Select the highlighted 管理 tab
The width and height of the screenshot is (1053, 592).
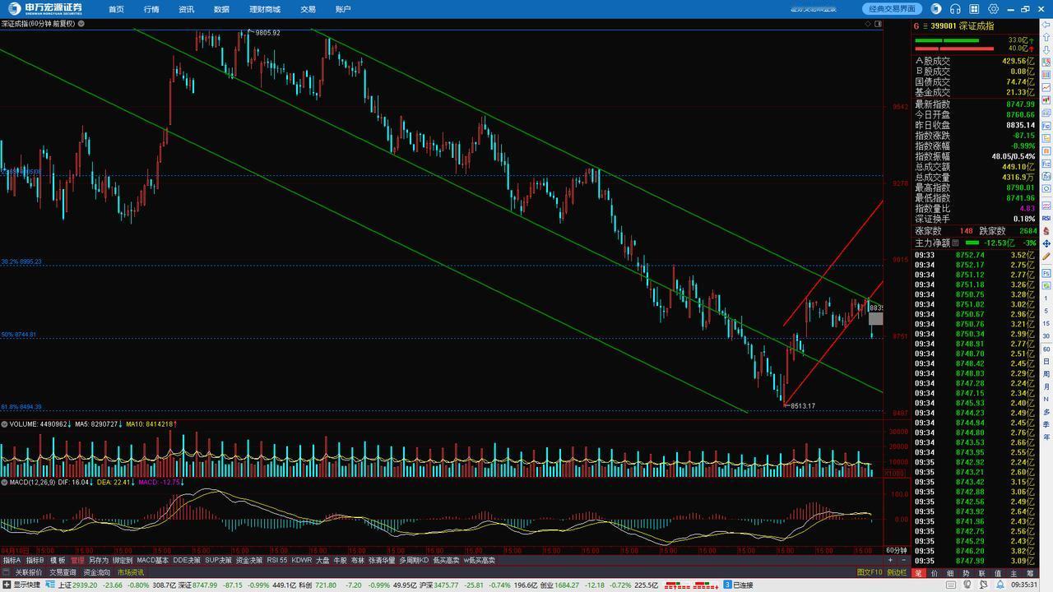click(x=77, y=561)
